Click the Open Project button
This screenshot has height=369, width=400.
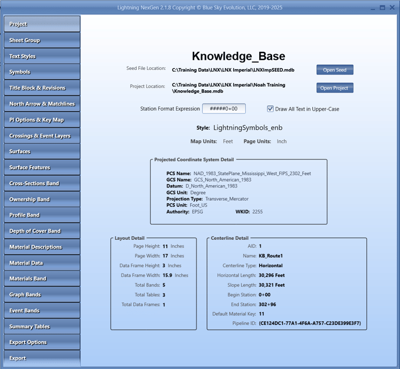point(335,88)
